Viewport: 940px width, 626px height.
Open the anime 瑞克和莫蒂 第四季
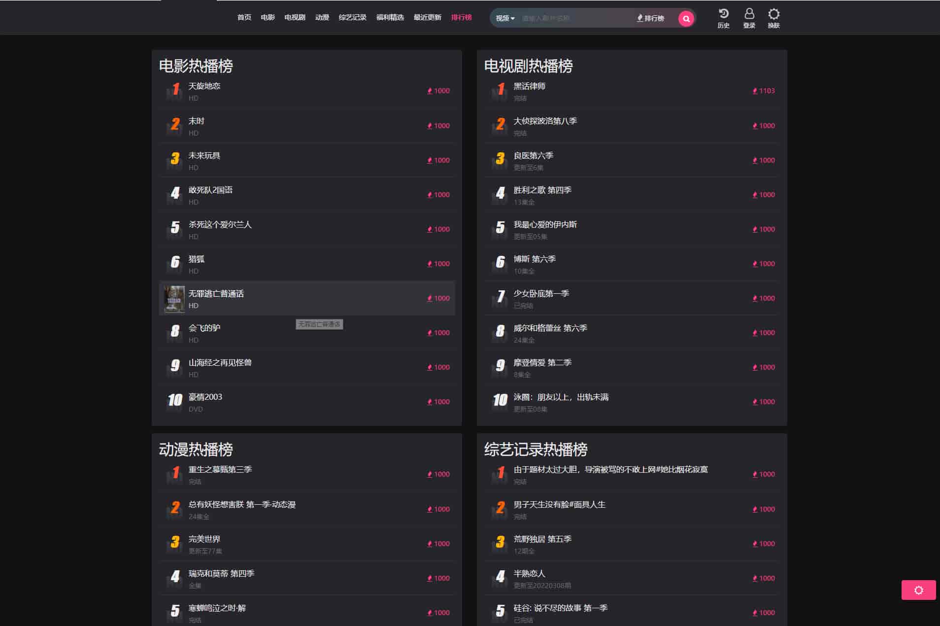coord(221,573)
